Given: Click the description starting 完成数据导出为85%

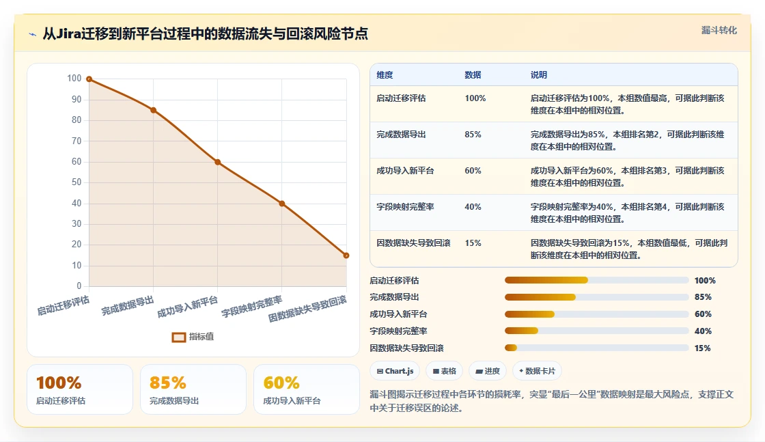Looking at the screenshot, I should pos(628,141).
